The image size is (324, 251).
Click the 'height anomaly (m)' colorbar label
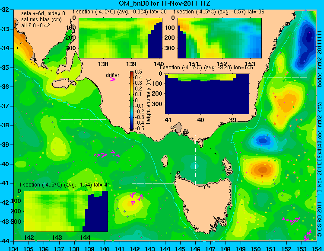click(x=148, y=101)
